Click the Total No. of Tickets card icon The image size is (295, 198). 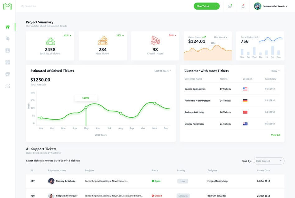pyautogui.click(x=50, y=41)
